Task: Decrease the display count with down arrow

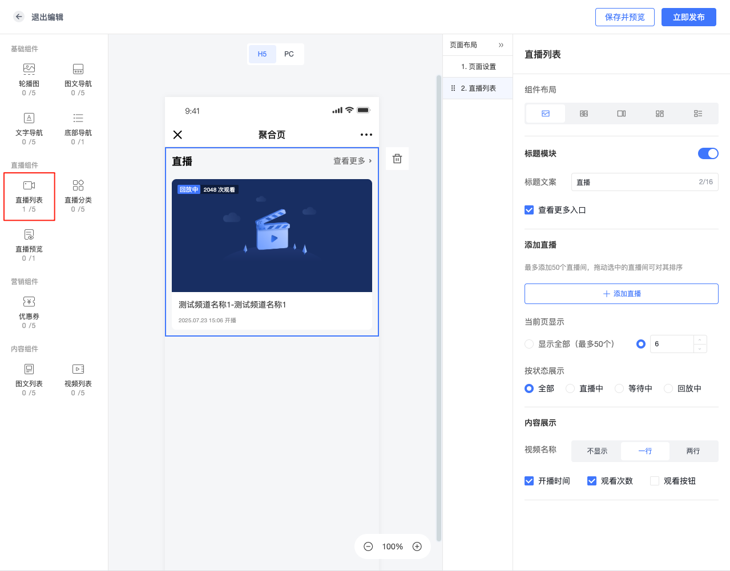Action: pos(700,349)
